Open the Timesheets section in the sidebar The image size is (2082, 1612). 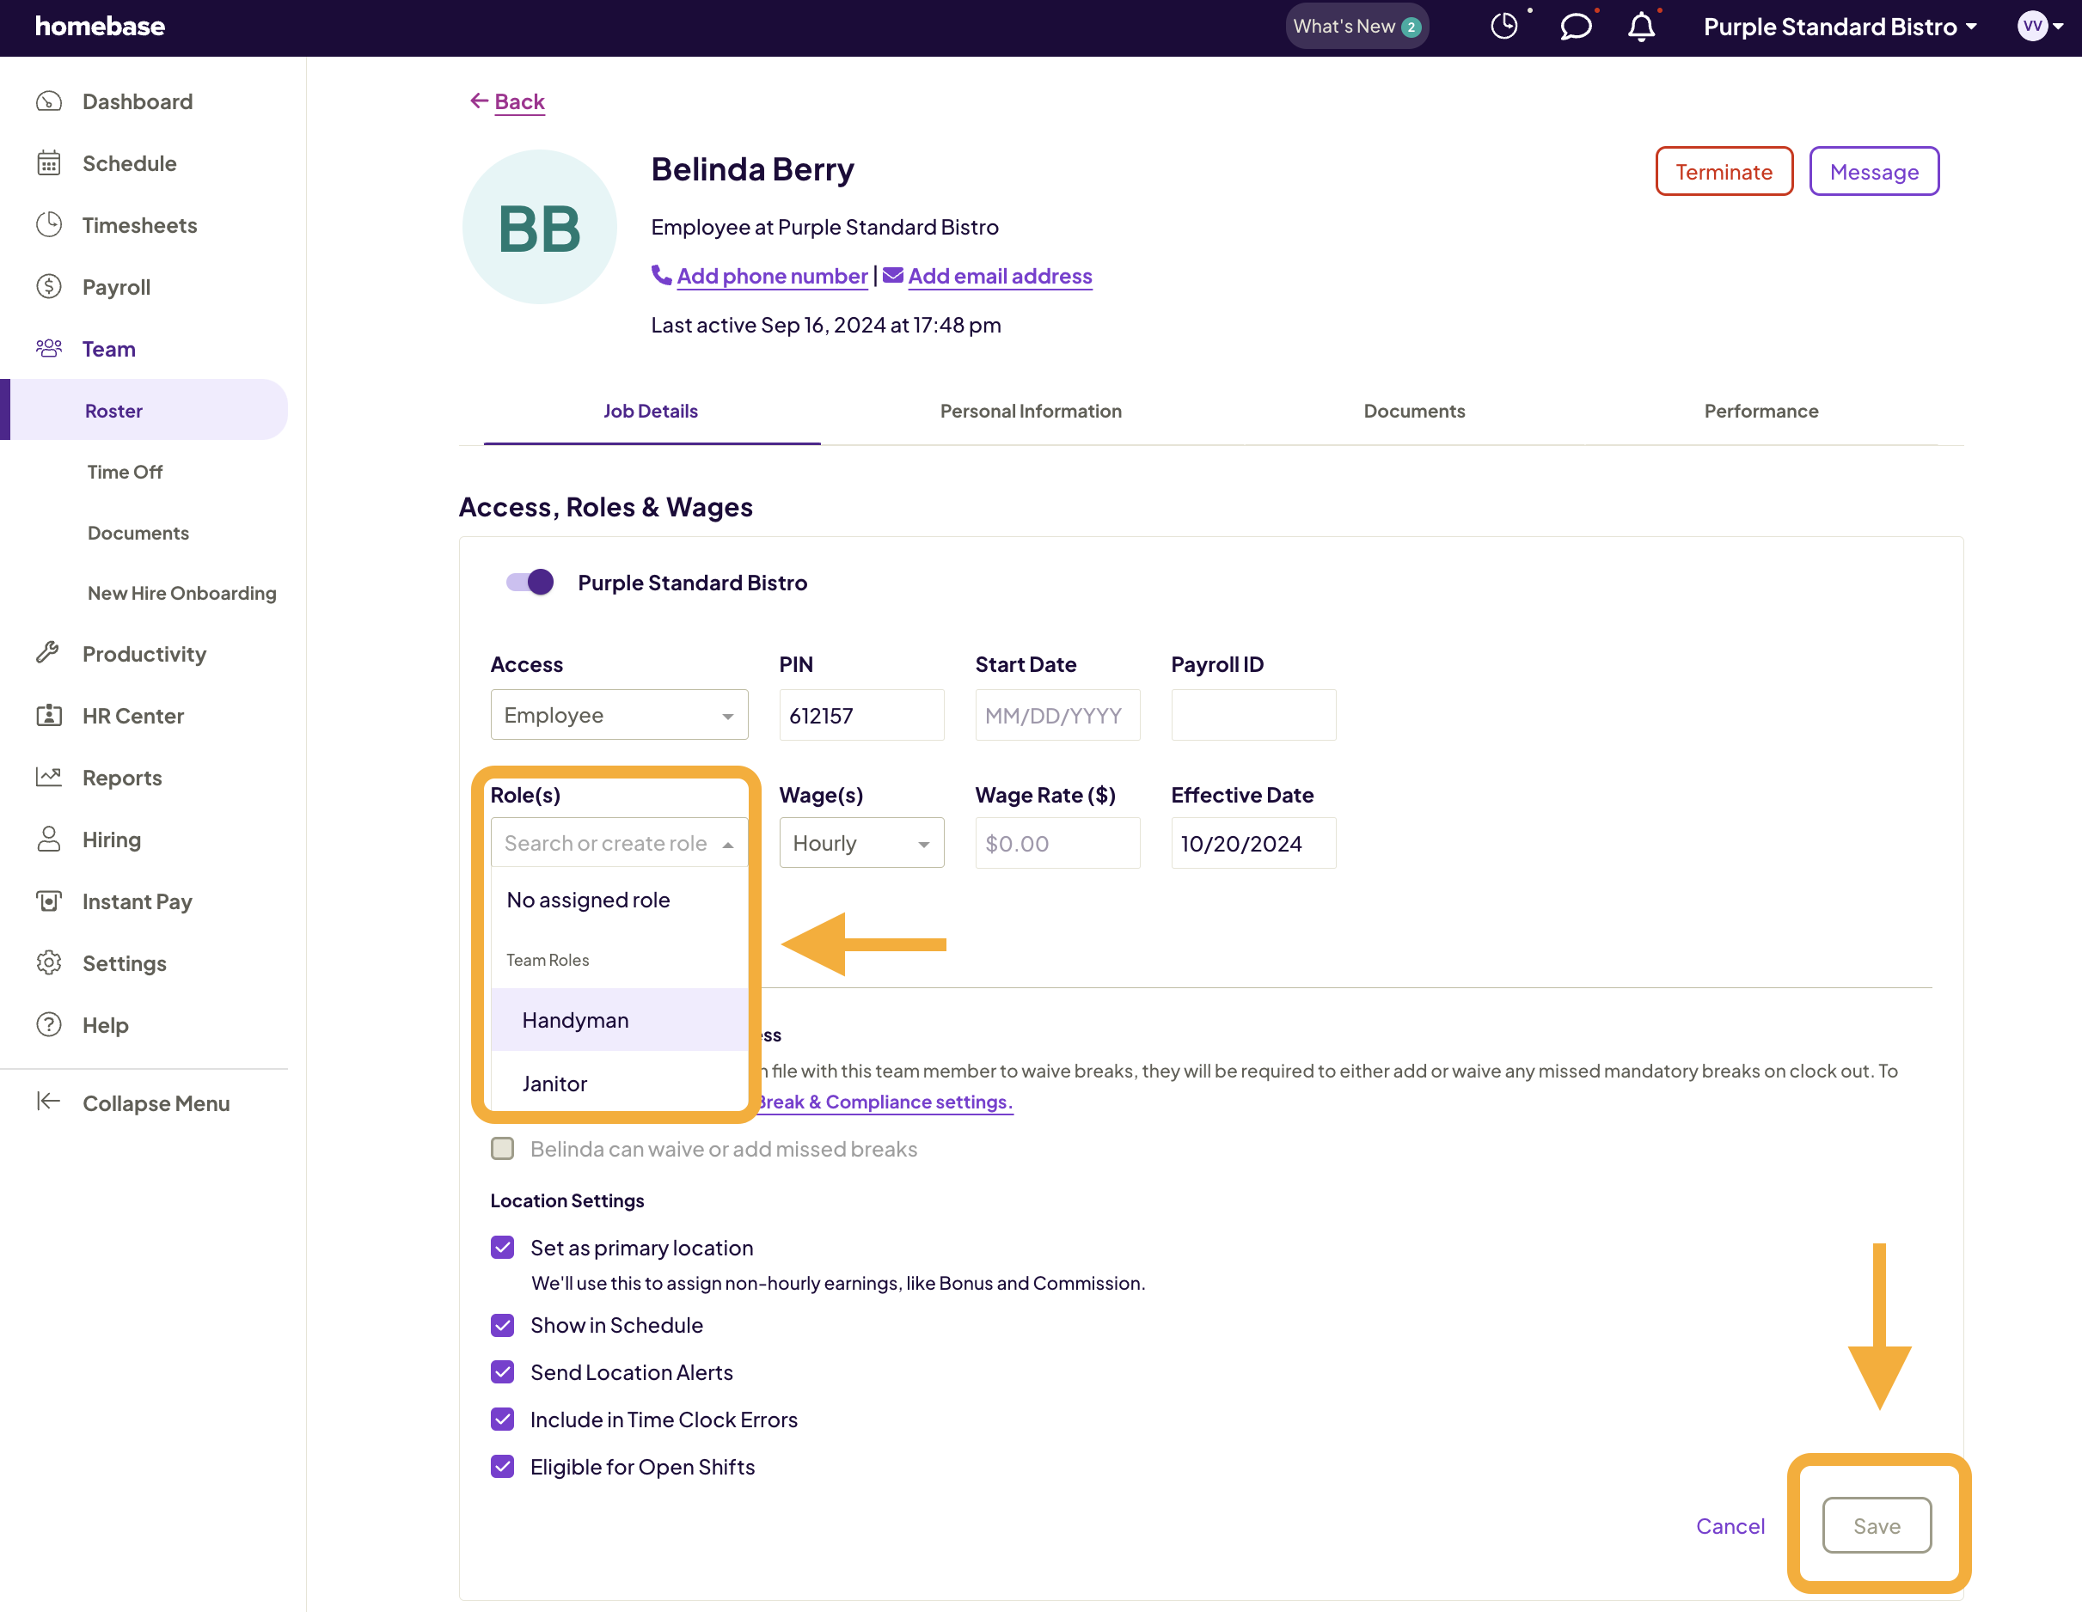click(x=140, y=225)
